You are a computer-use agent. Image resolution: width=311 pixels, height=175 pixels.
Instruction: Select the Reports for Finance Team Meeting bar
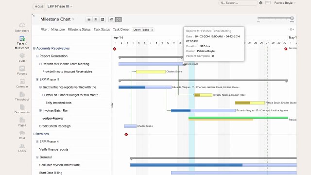click(151, 64)
